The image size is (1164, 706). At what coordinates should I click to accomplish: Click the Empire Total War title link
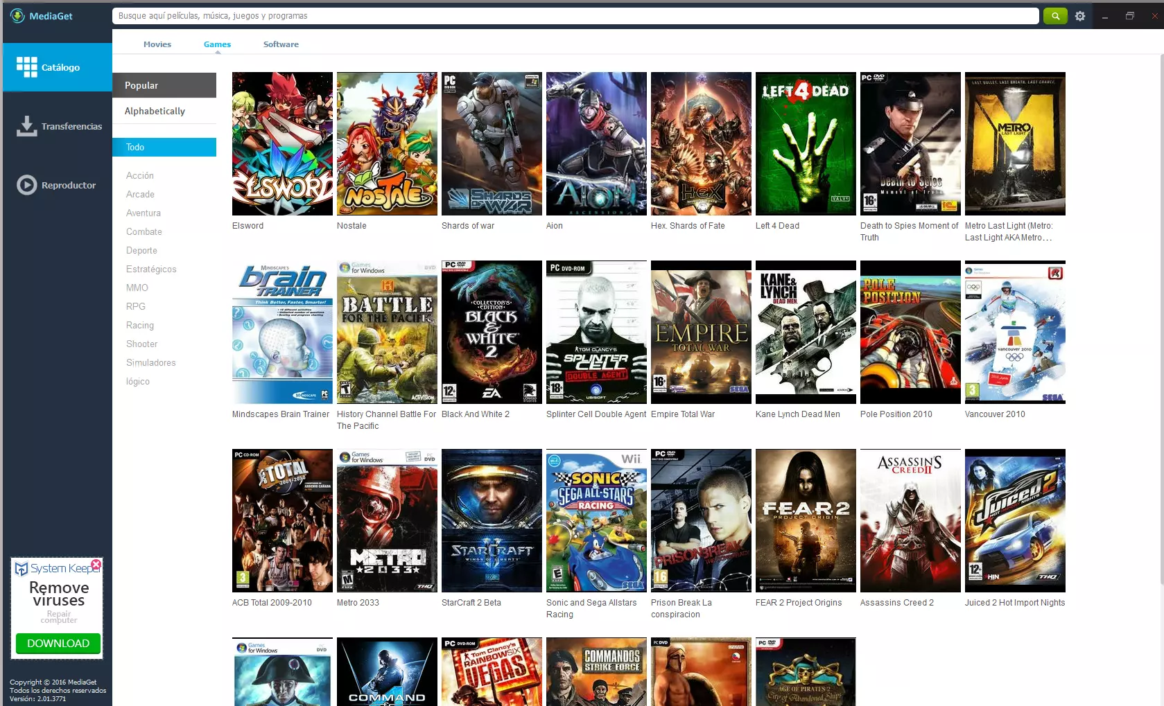point(682,414)
